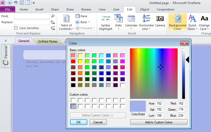
Task: Click the Find magnifier icon
Action: 53,16
